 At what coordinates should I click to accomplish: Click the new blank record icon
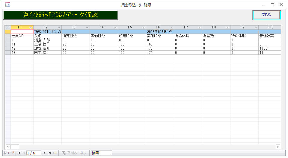[x=55, y=153]
